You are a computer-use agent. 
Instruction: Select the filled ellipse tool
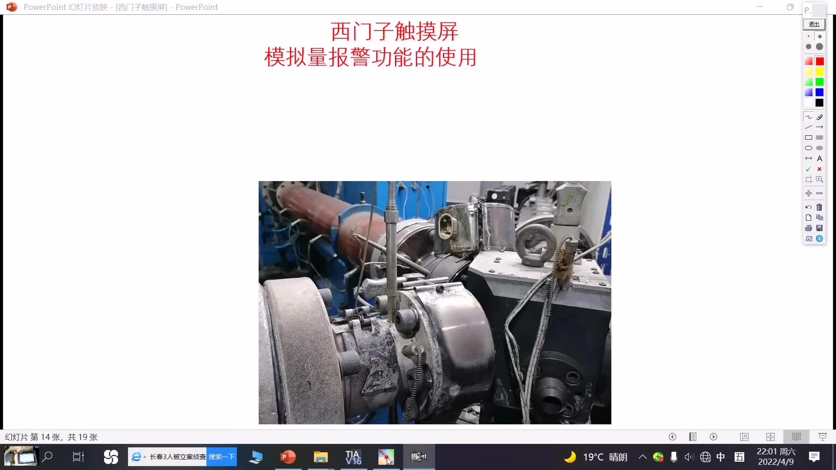click(x=819, y=148)
